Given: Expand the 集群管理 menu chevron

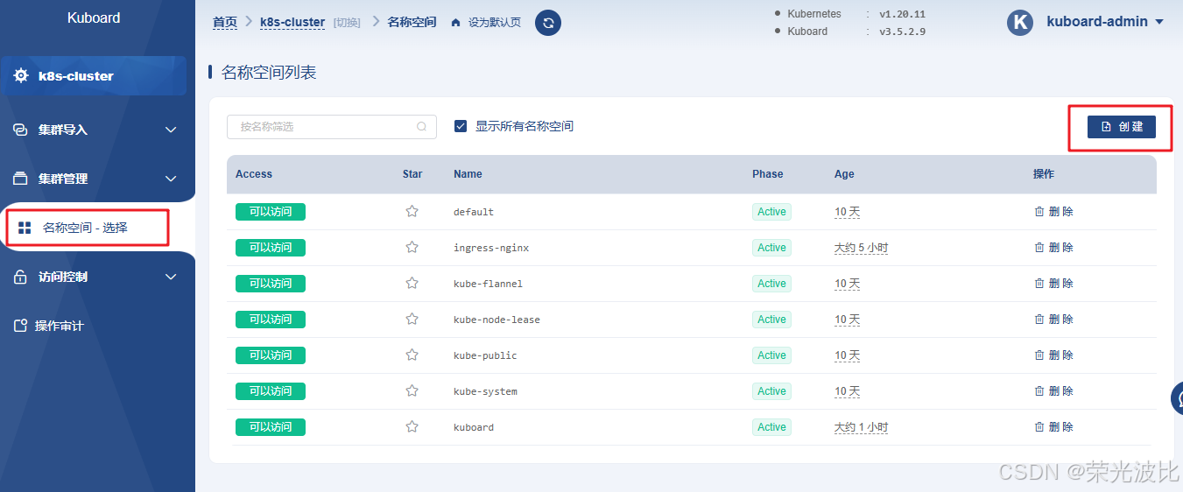Looking at the screenshot, I should pos(171,179).
